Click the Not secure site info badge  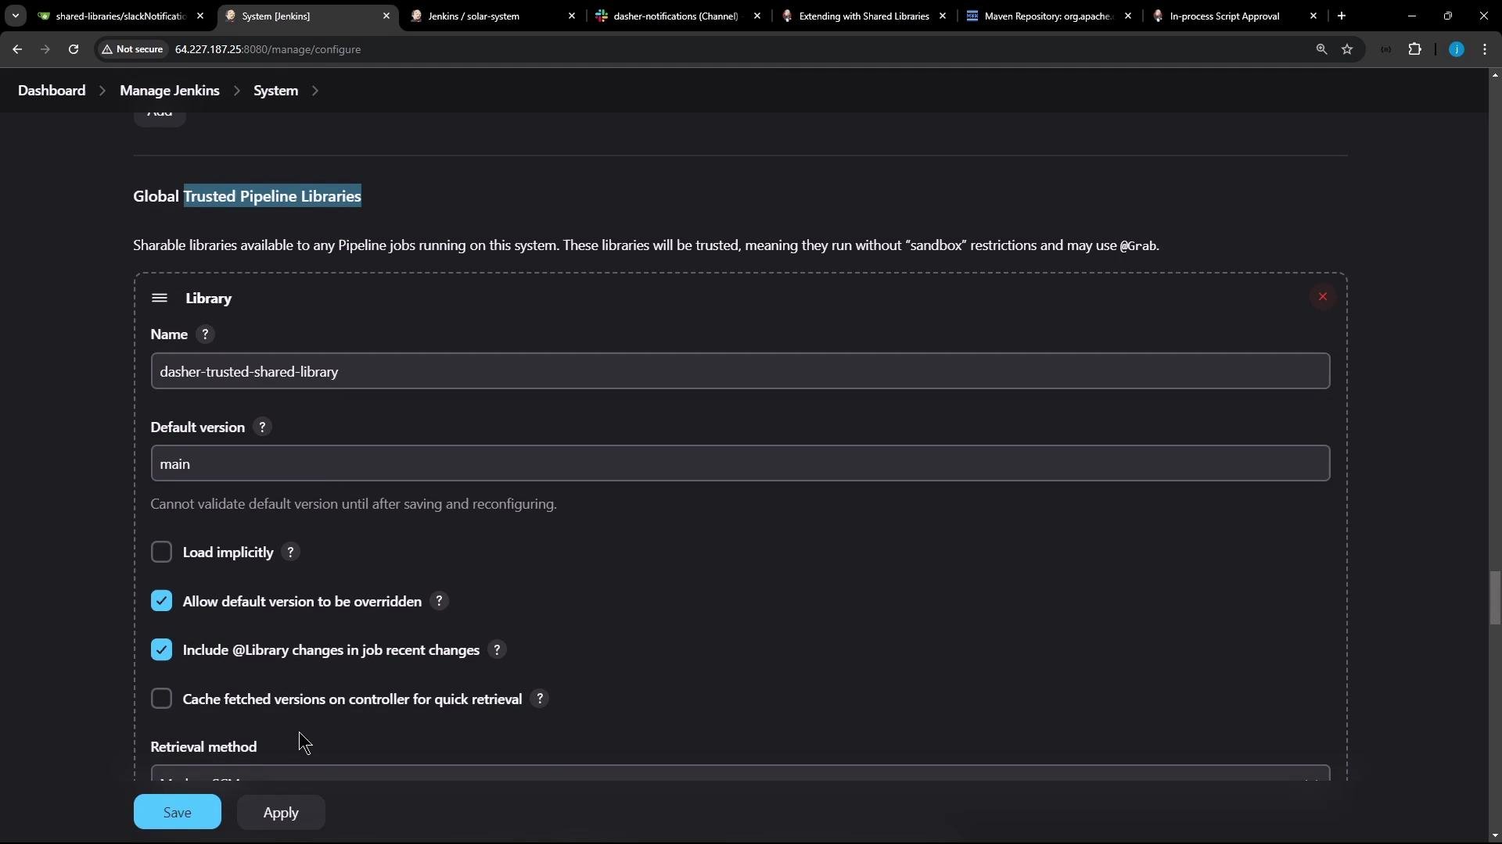pyautogui.click(x=132, y=49)
